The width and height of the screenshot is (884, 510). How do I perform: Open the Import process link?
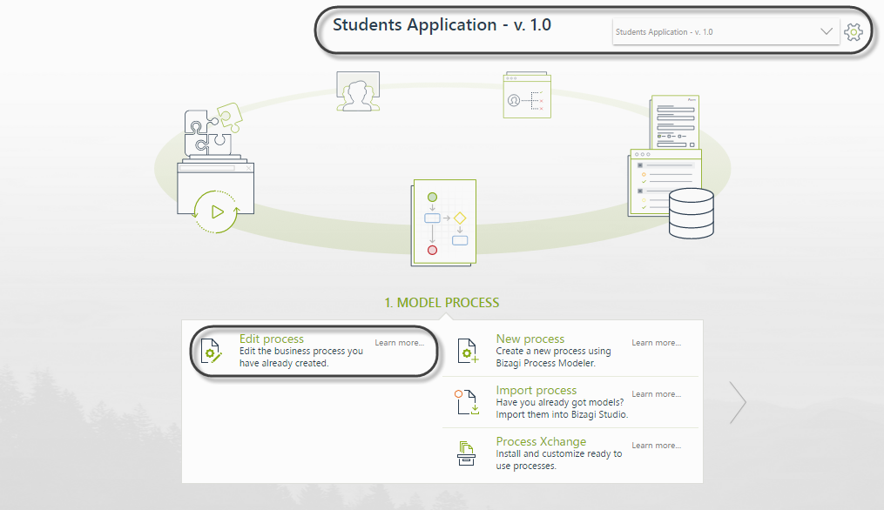[536, 390]
